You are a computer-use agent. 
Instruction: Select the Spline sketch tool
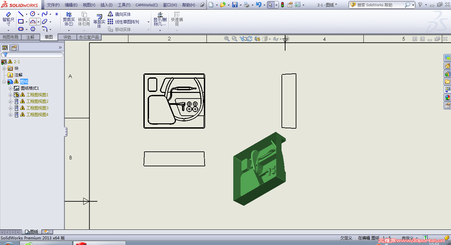click(x=45, y=14)
